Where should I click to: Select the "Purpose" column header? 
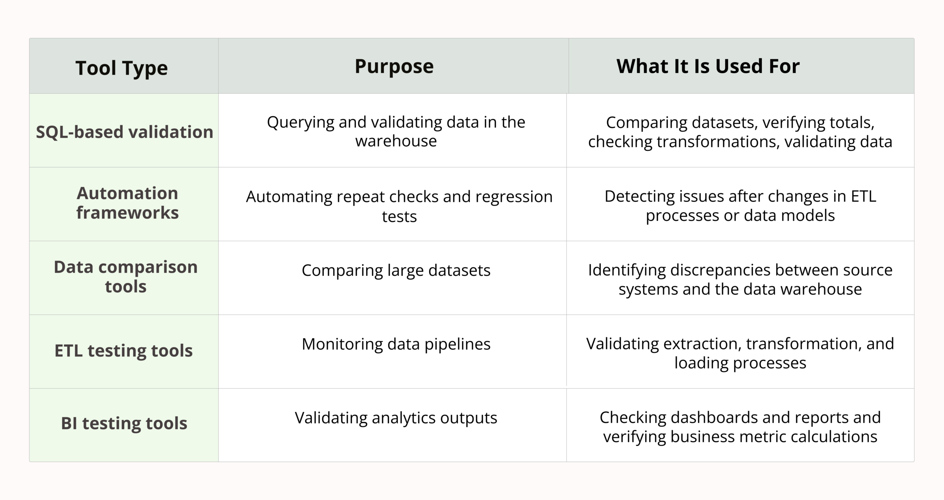394,66
